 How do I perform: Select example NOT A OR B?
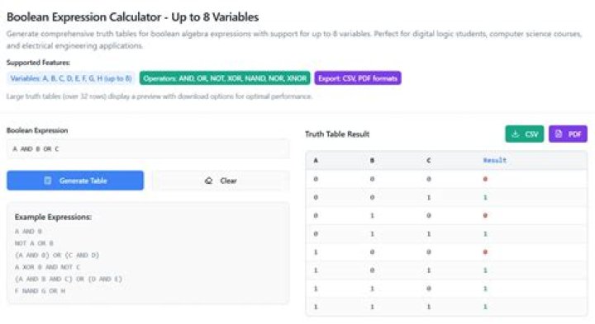pos(34,243)
